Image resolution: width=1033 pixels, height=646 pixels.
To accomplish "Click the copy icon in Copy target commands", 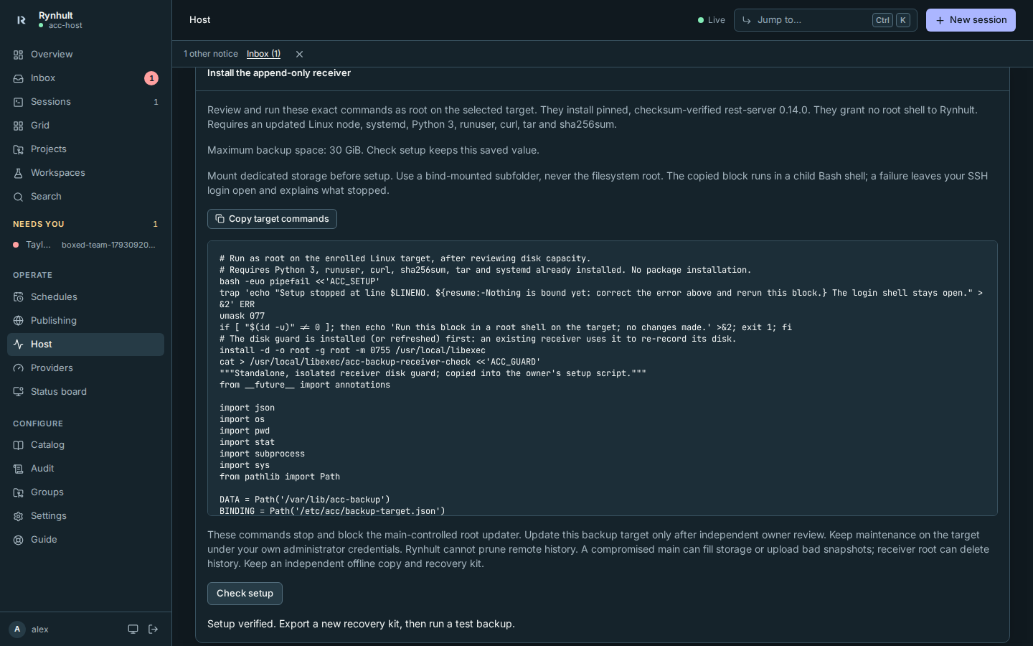I will pyautogui.click(x=220, y=219).
